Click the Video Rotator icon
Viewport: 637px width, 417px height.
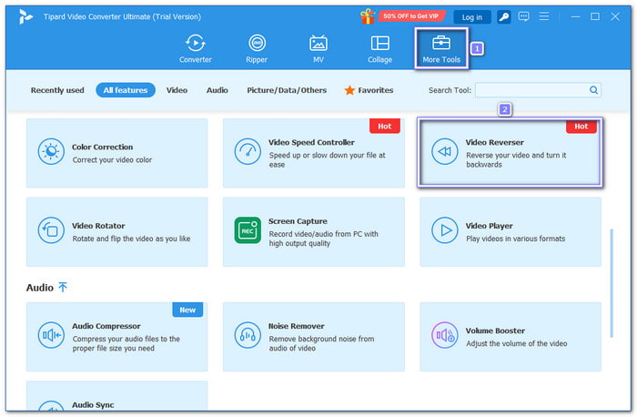(51, 230)
